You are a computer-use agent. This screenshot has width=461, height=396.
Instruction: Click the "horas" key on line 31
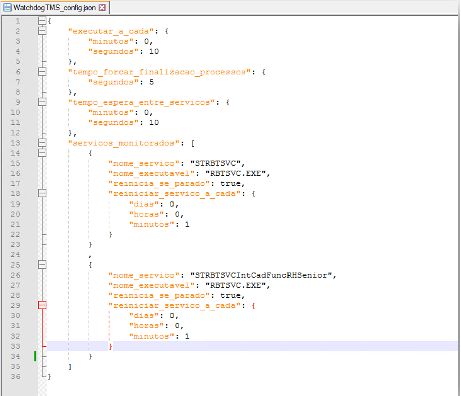click(x=146, y=326)
